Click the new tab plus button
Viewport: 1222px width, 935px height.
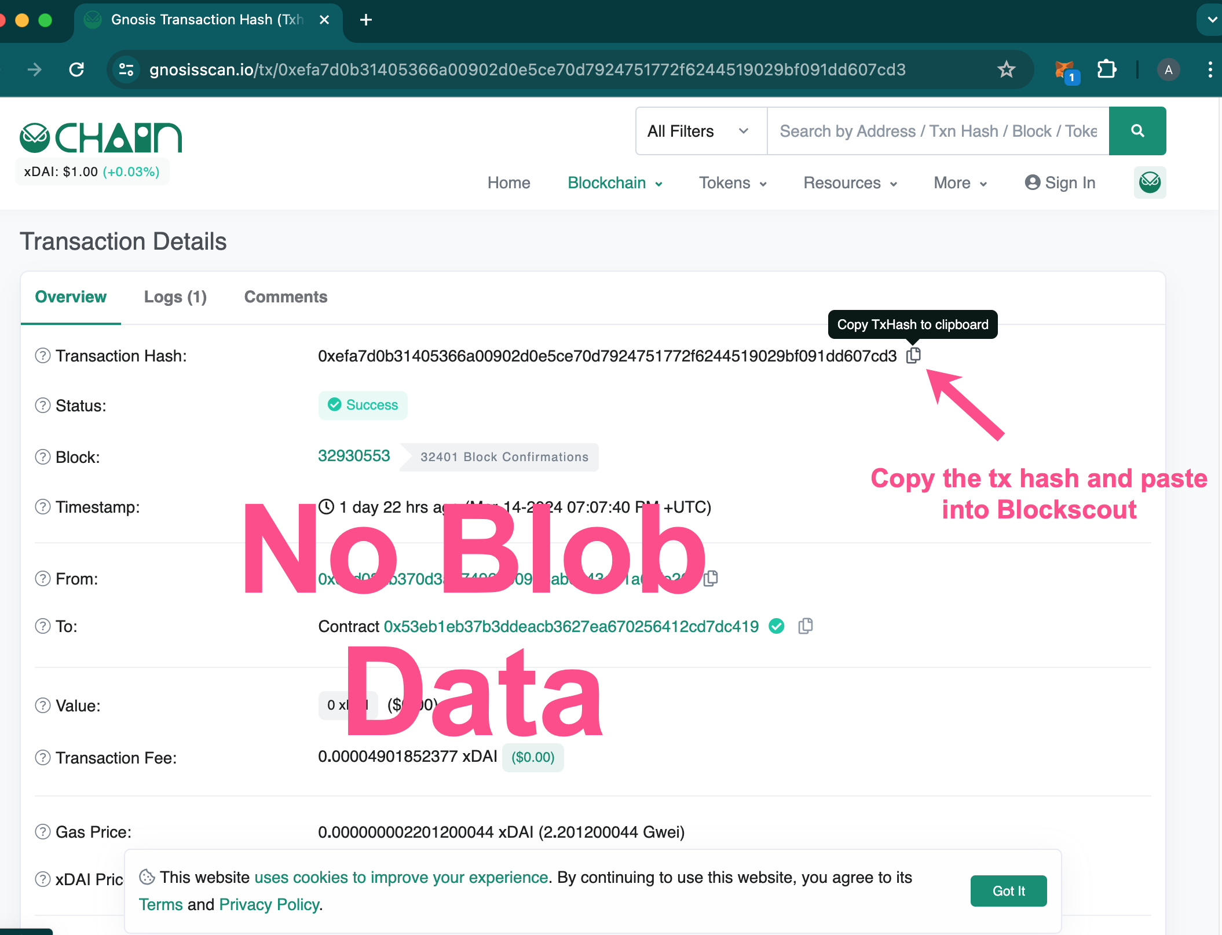coord(364,21)
